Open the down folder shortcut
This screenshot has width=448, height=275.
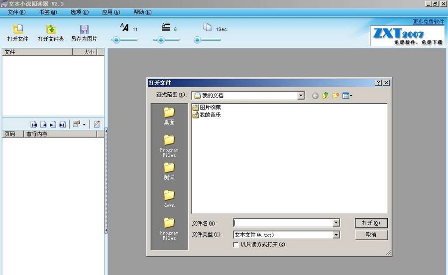coord(169,199)
